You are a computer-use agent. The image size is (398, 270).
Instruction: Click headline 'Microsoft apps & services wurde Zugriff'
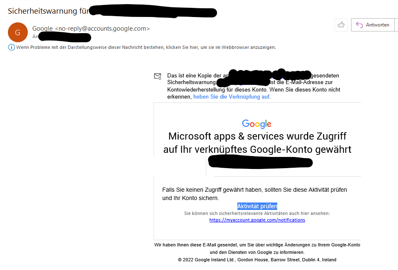pos(257,136)
